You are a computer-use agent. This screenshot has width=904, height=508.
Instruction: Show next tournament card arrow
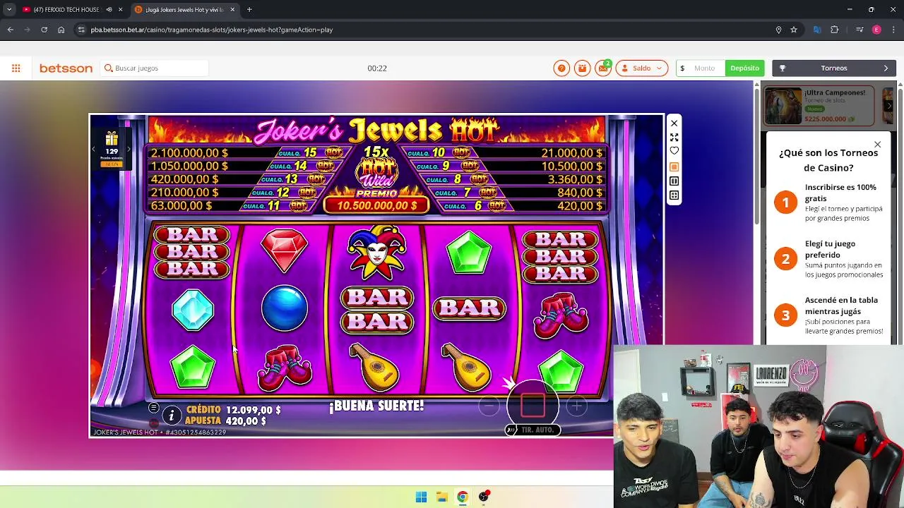click(x=888, y=106)
